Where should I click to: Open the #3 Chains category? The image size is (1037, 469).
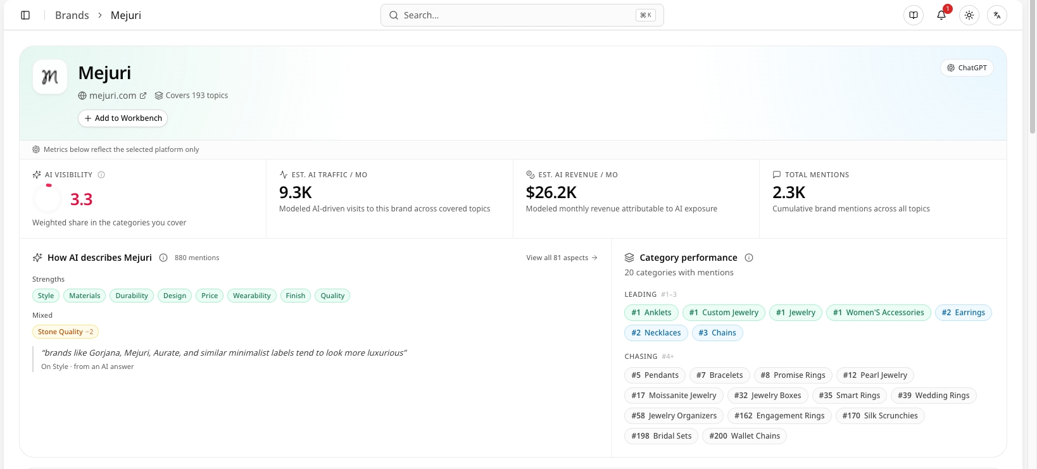717,333
